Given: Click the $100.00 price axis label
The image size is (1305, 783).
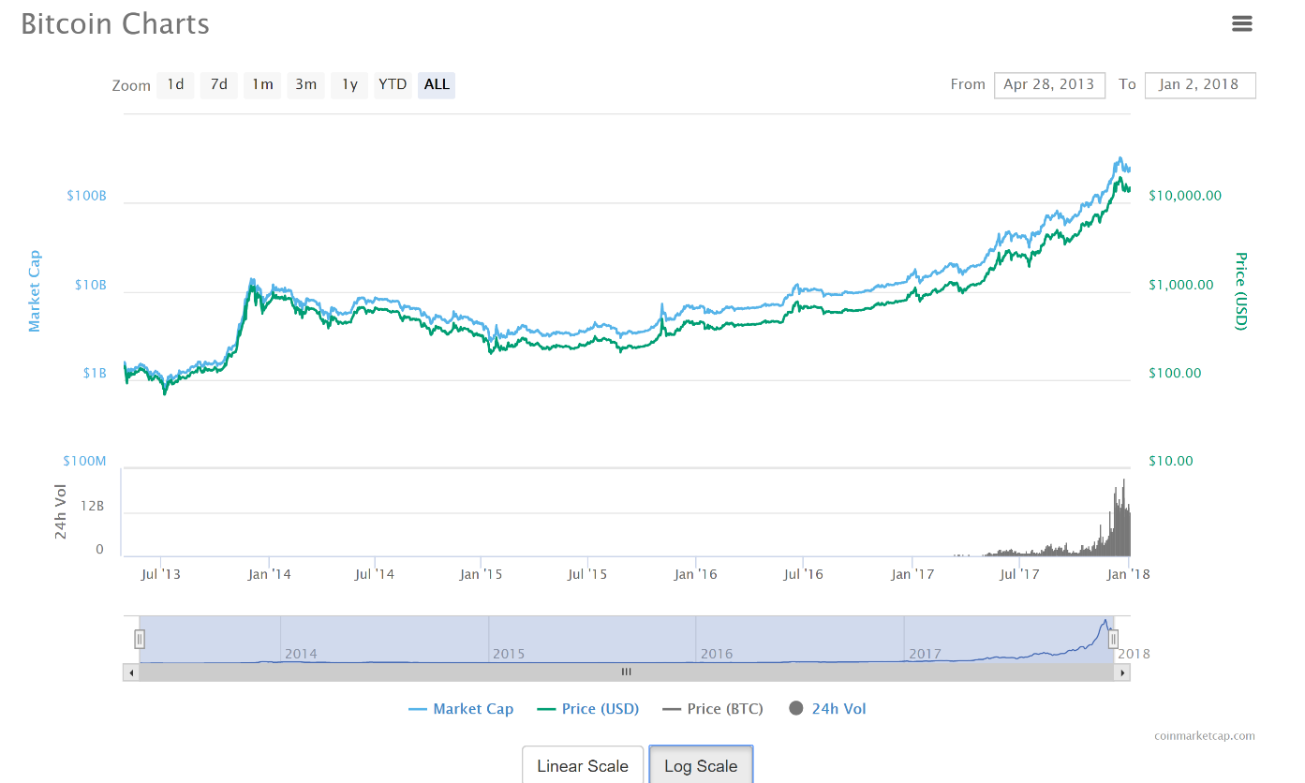Looking at the screenshot, I should (1175, 373).
